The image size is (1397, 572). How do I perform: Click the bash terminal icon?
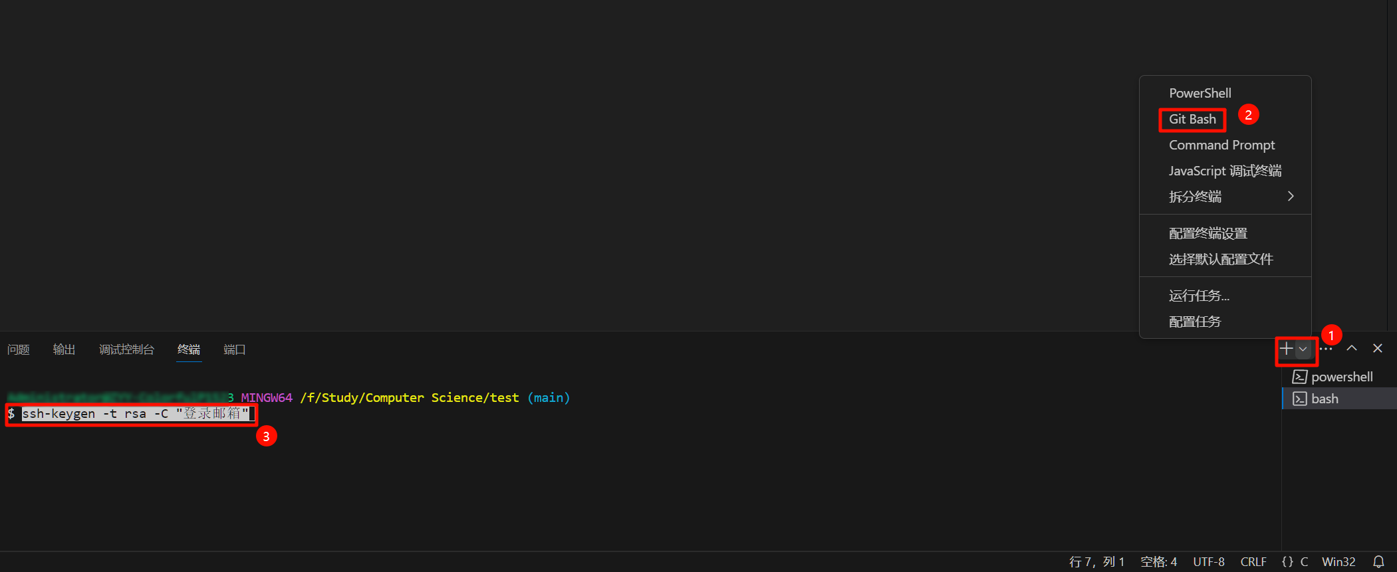1299,399
